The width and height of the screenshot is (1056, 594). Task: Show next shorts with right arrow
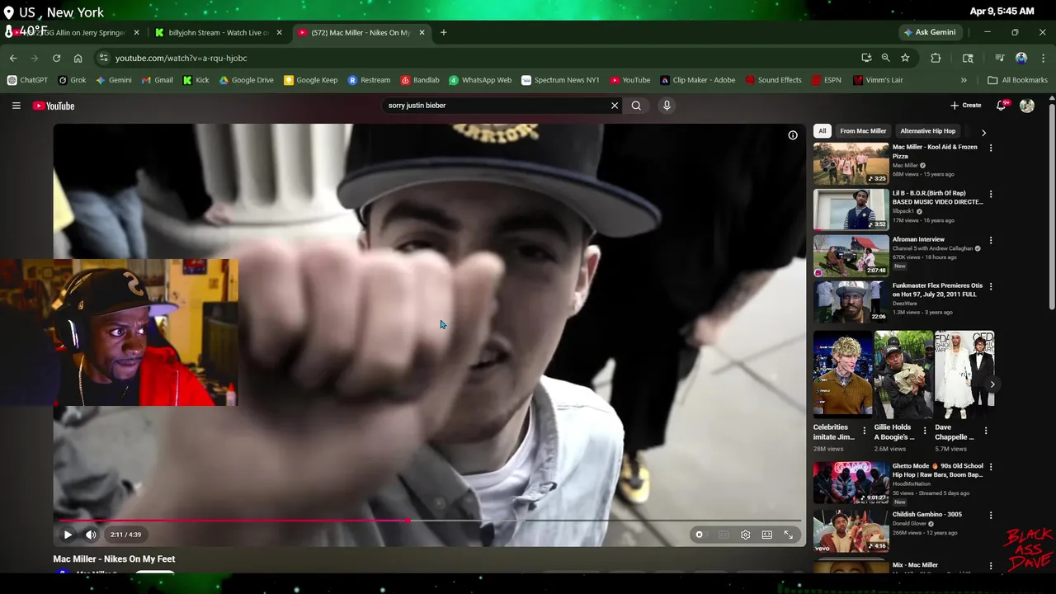[992, 384]
